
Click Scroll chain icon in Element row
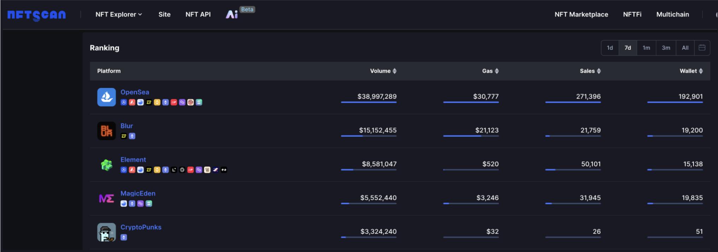(x=207, y=170)
